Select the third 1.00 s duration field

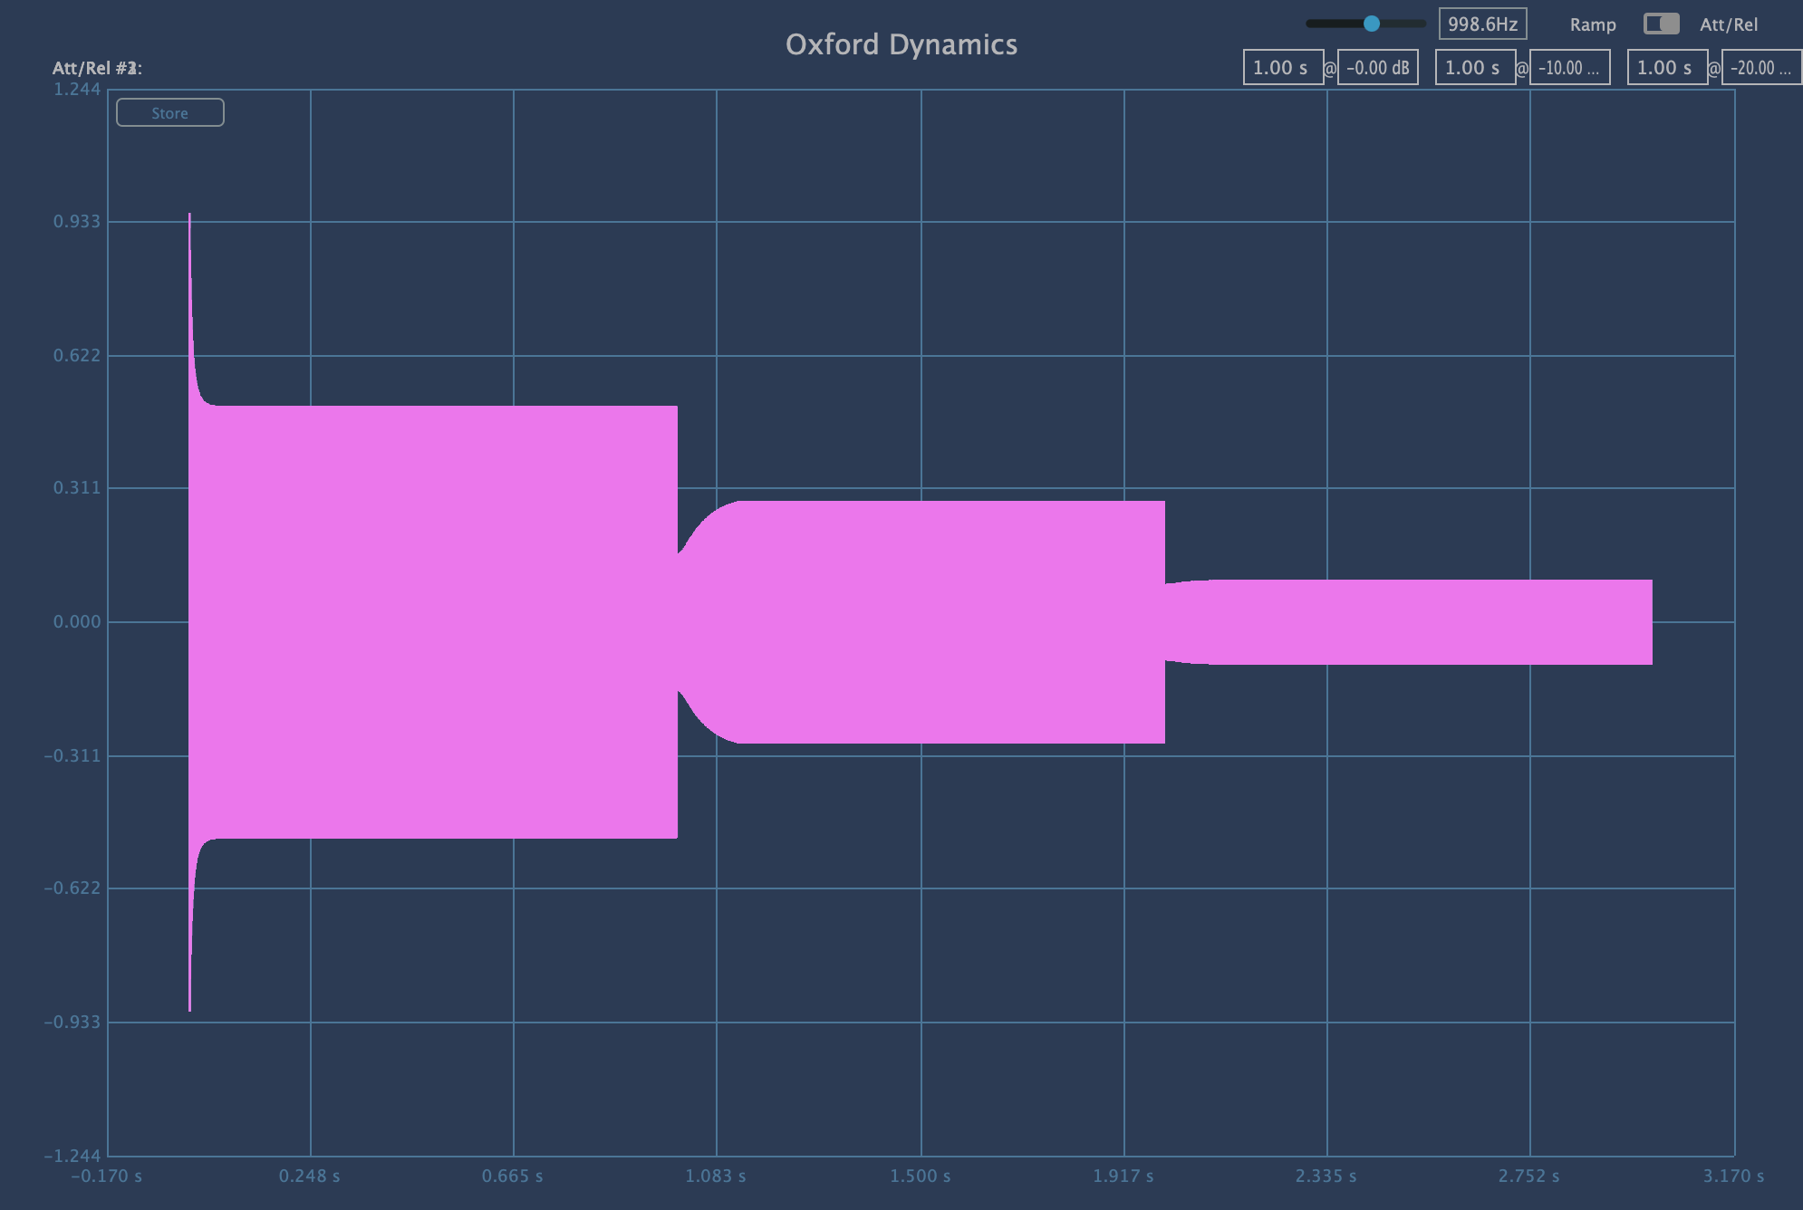click(x=1666, y=68)
